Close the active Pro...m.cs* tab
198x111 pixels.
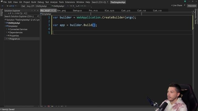(55, 10)
